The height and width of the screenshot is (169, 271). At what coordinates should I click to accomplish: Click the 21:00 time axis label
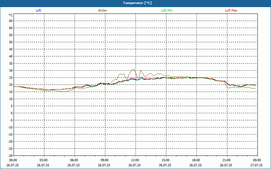coord(226,160)
